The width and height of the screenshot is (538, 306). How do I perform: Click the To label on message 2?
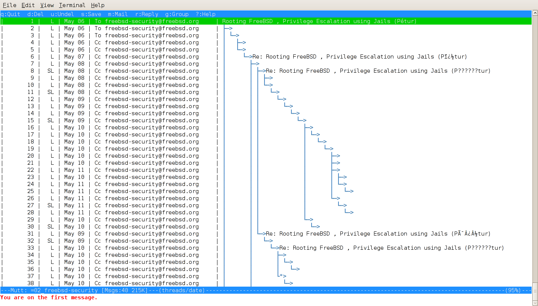(x=98, y=28)
